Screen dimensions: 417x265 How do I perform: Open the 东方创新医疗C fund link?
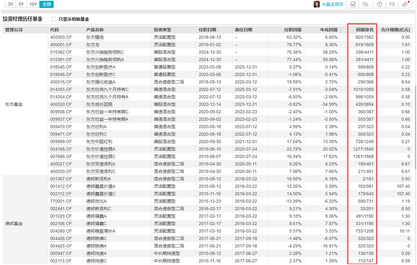coord(101,74)
